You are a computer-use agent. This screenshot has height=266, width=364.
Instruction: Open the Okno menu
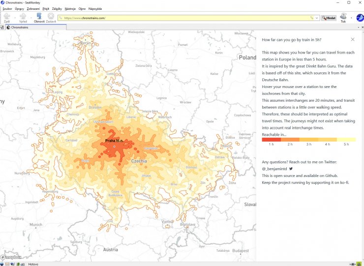(x=82, y=8)
